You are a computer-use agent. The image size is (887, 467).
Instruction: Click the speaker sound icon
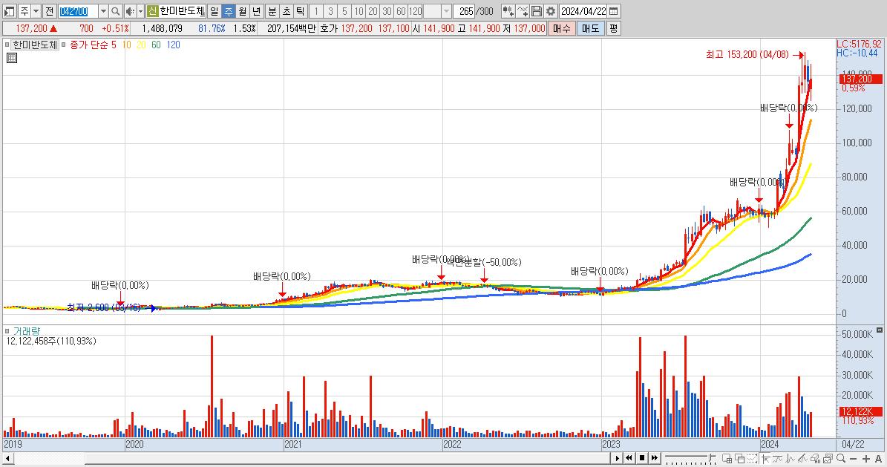(130, 11)
